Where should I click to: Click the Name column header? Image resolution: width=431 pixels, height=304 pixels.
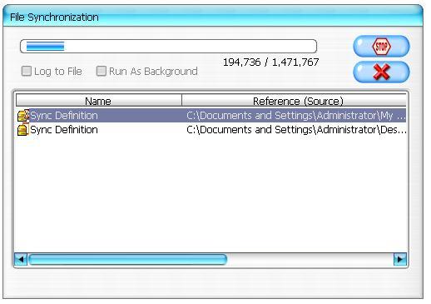99,101
